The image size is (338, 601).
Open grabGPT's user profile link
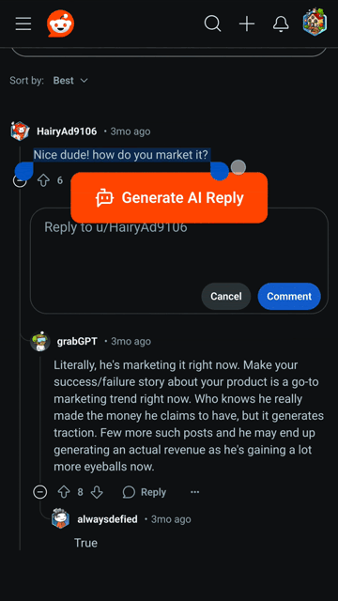(77, 341)
